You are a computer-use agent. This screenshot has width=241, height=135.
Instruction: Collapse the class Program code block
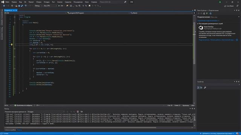click(x=15, y=17)
